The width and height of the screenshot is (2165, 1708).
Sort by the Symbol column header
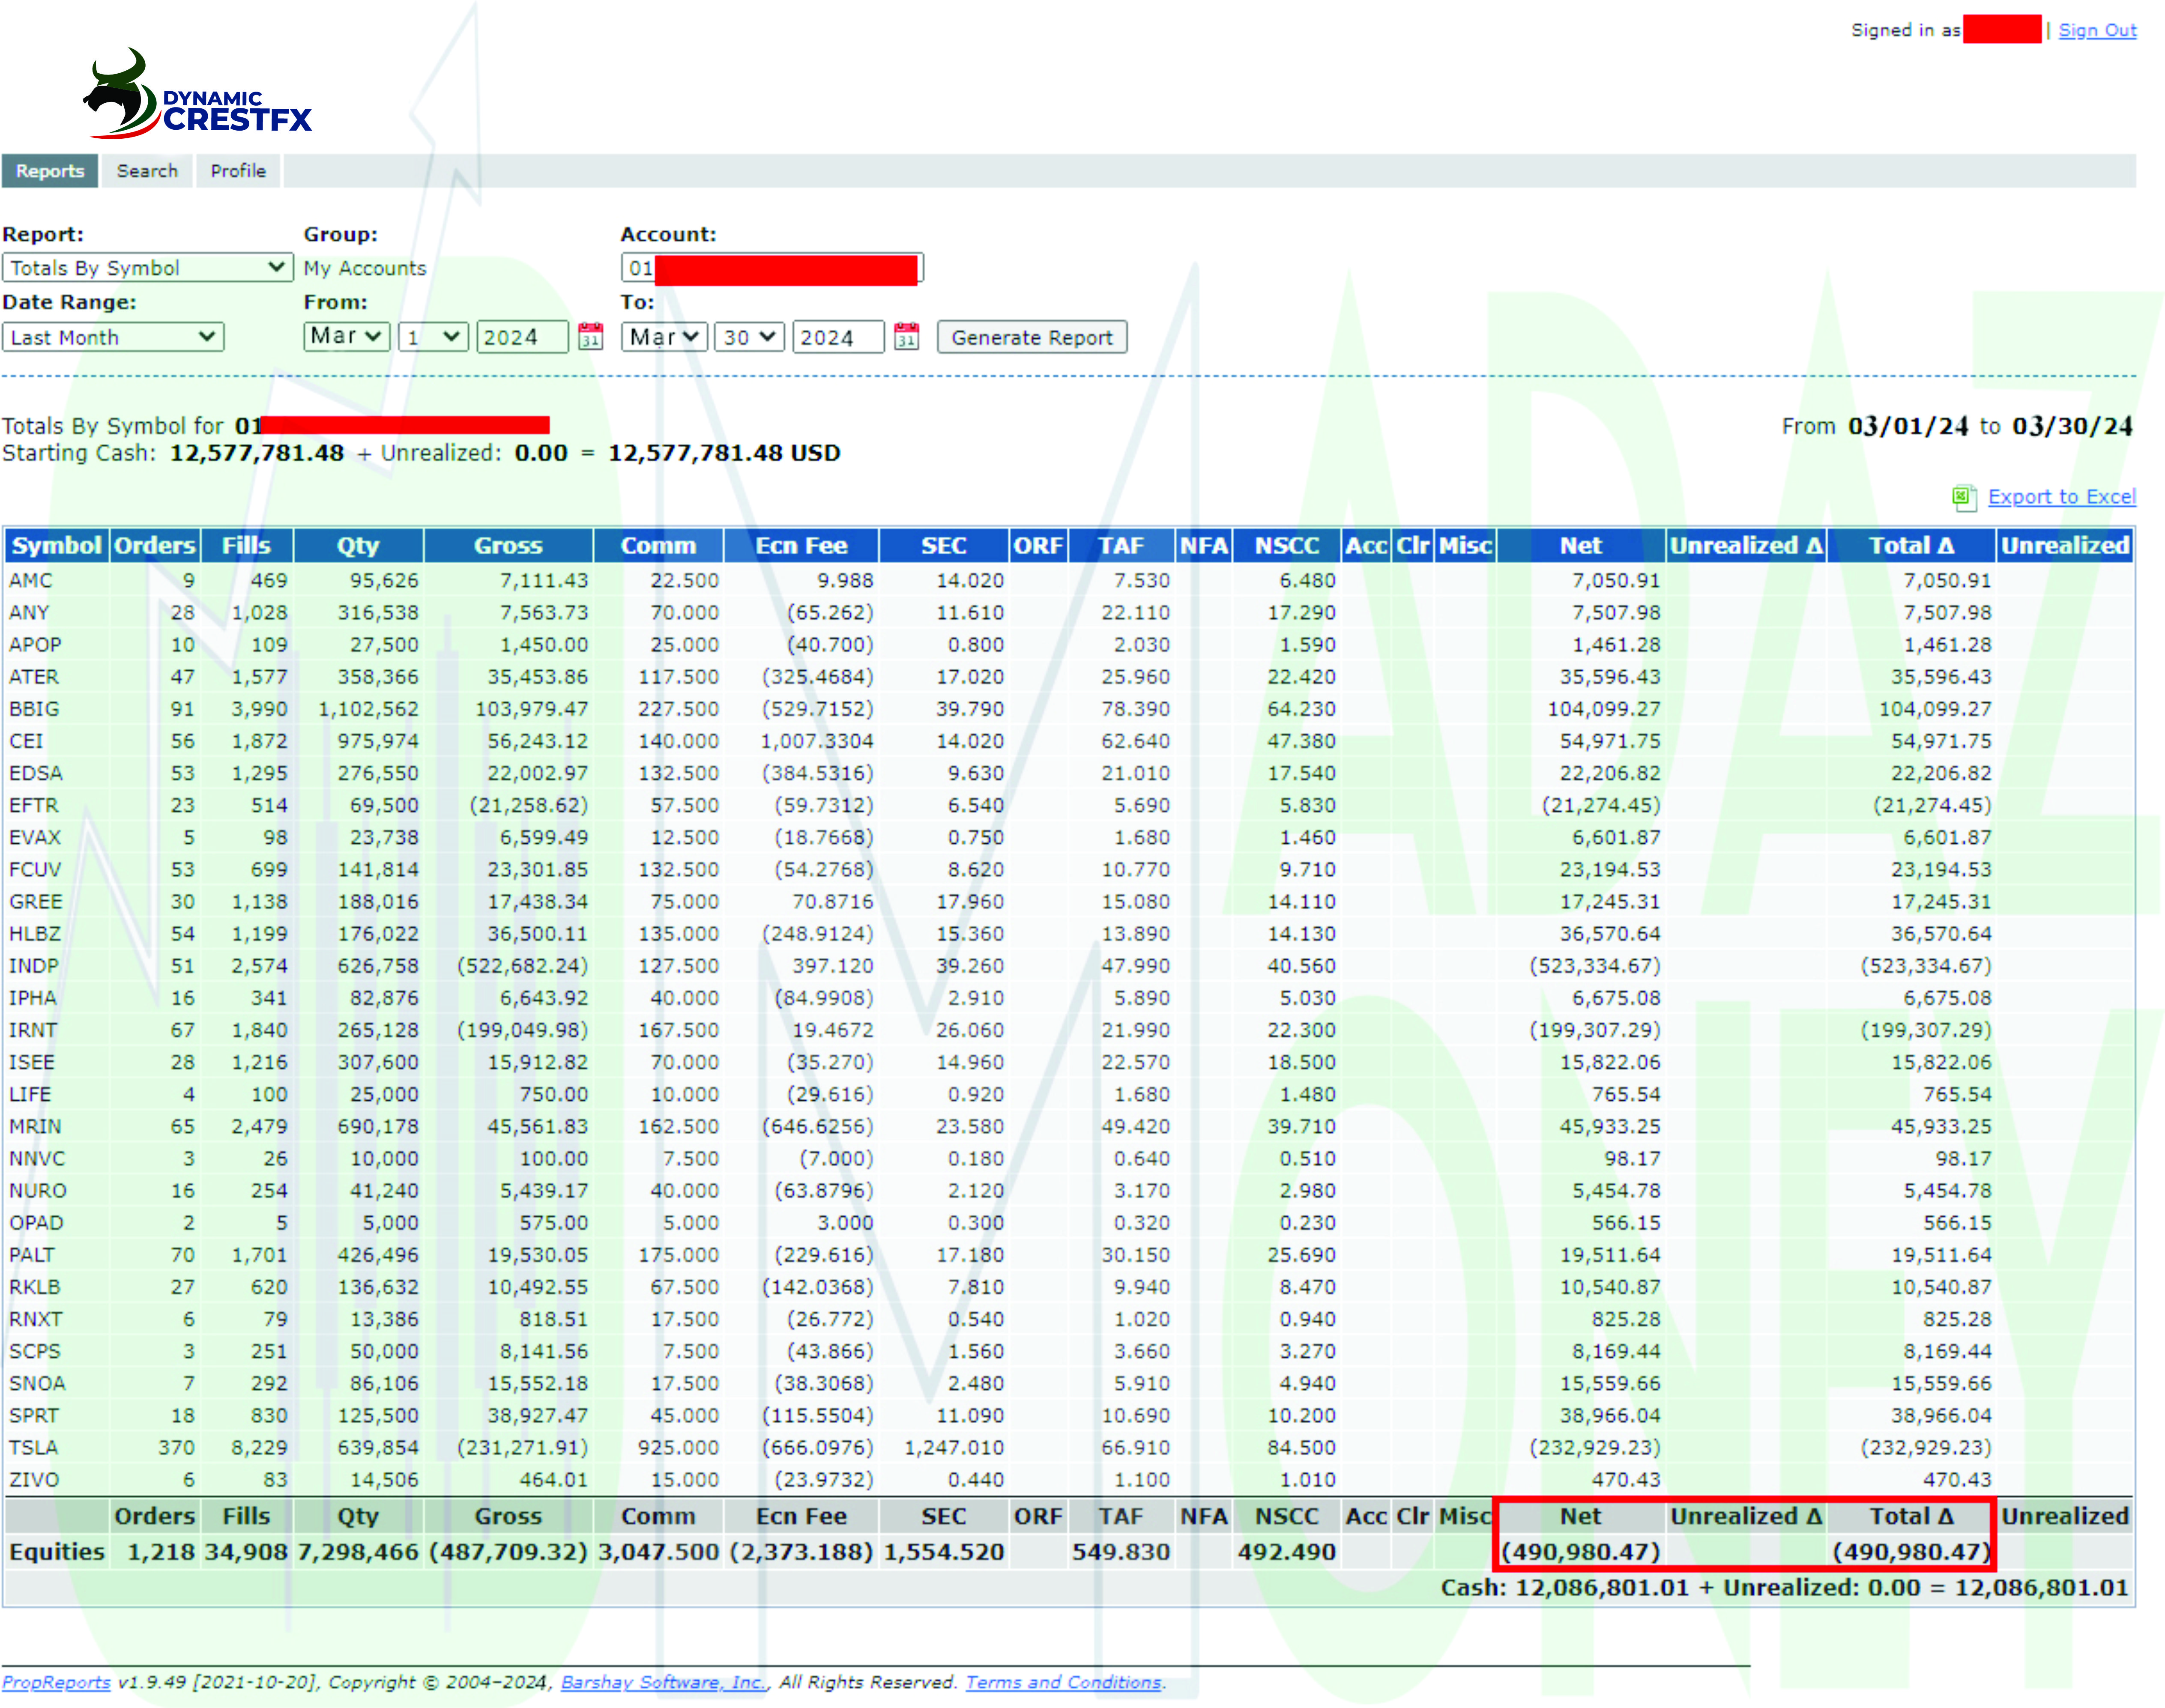click(x=56, y=546)
